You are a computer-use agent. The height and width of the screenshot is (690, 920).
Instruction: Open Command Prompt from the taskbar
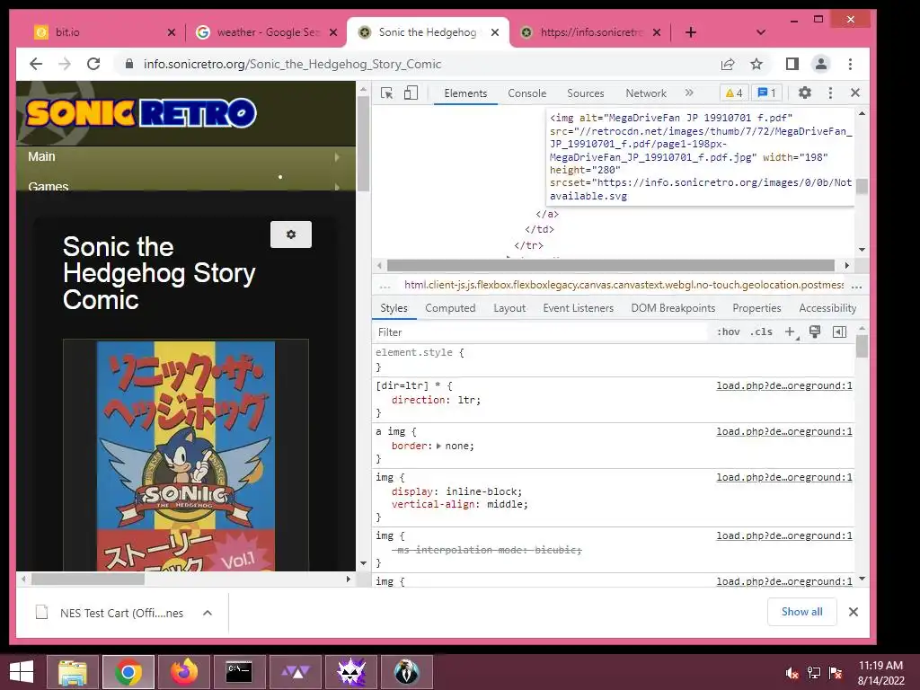click(239, 672)
